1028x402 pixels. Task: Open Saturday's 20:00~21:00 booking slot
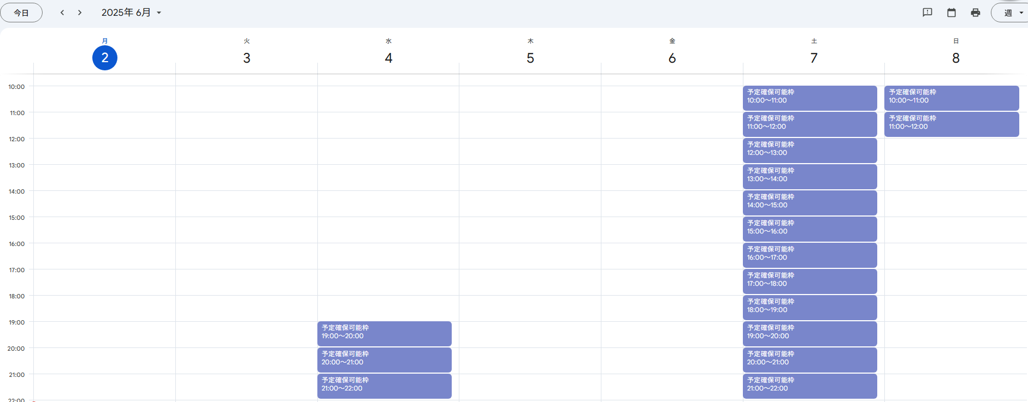point(810,359)
